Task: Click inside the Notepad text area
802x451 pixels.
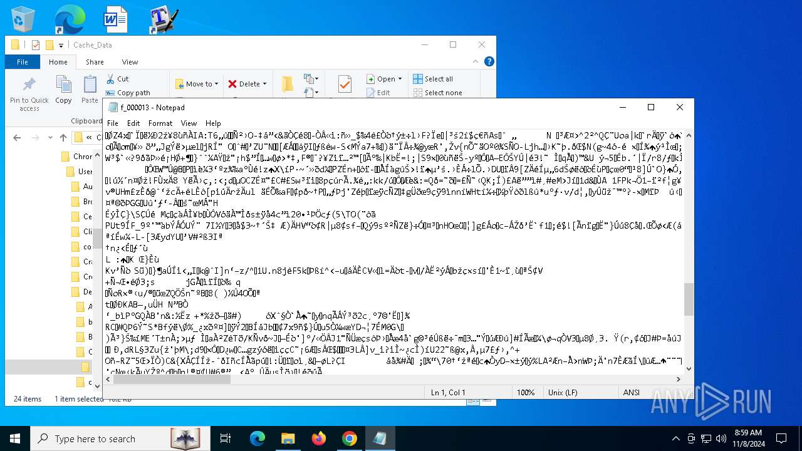Action: (x=393, y=252)
